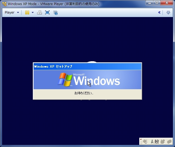Pause the virtual machine with the yellow pause icon
This screenshot has width=175, height=147.
click(27, 13)
